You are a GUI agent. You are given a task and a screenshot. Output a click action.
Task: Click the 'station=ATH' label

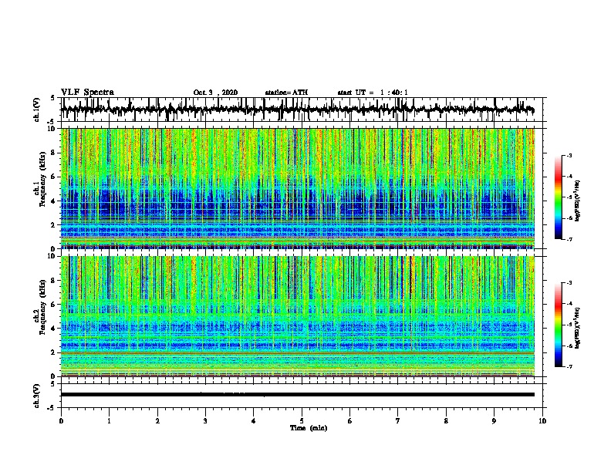coord(286,93)
